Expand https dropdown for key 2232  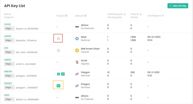coord(9,99)
